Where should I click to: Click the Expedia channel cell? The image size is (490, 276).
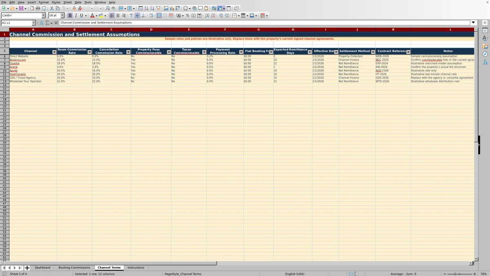click(33, 63)
